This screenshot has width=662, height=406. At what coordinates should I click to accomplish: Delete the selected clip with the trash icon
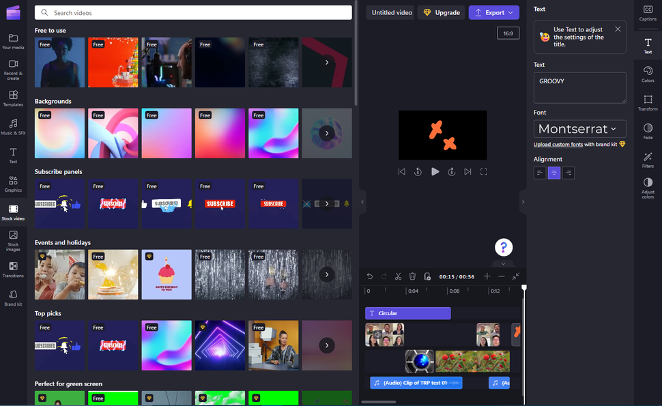coord(412,276)
